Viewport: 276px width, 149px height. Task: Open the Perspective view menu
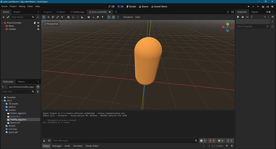(x=51, y=24)
